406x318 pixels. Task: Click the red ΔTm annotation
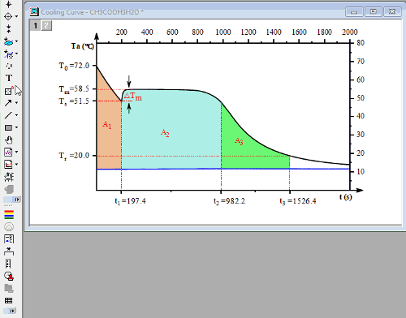[133, 97]
